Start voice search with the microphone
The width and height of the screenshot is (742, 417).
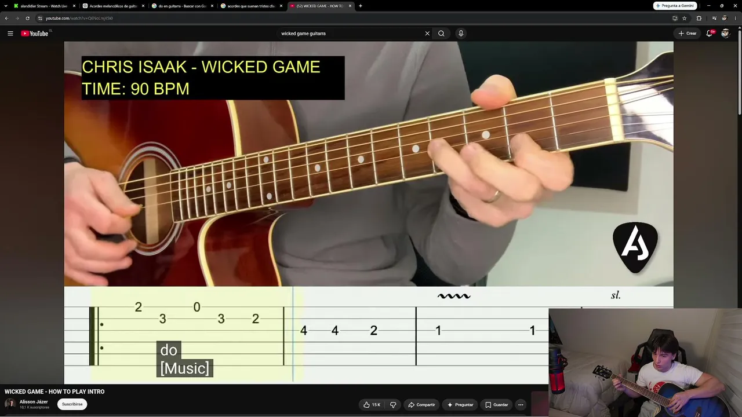[461, 34]
